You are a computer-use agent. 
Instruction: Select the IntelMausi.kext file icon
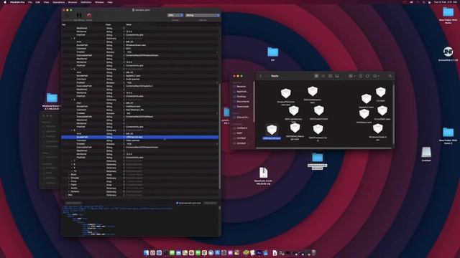tap(364, 114)
